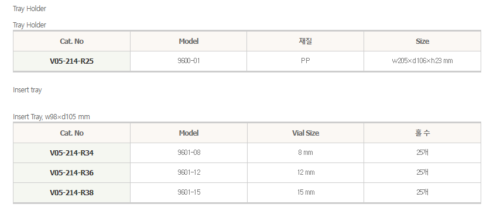The width and height of the screenshot is (490, 211).
Task: Click the 홀수 column header
Action: 422,133
